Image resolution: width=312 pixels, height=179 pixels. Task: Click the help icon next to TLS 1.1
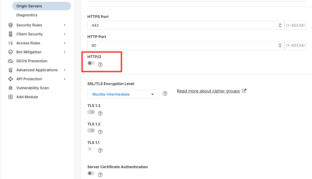pyautogui.click(x=100, y=150)
